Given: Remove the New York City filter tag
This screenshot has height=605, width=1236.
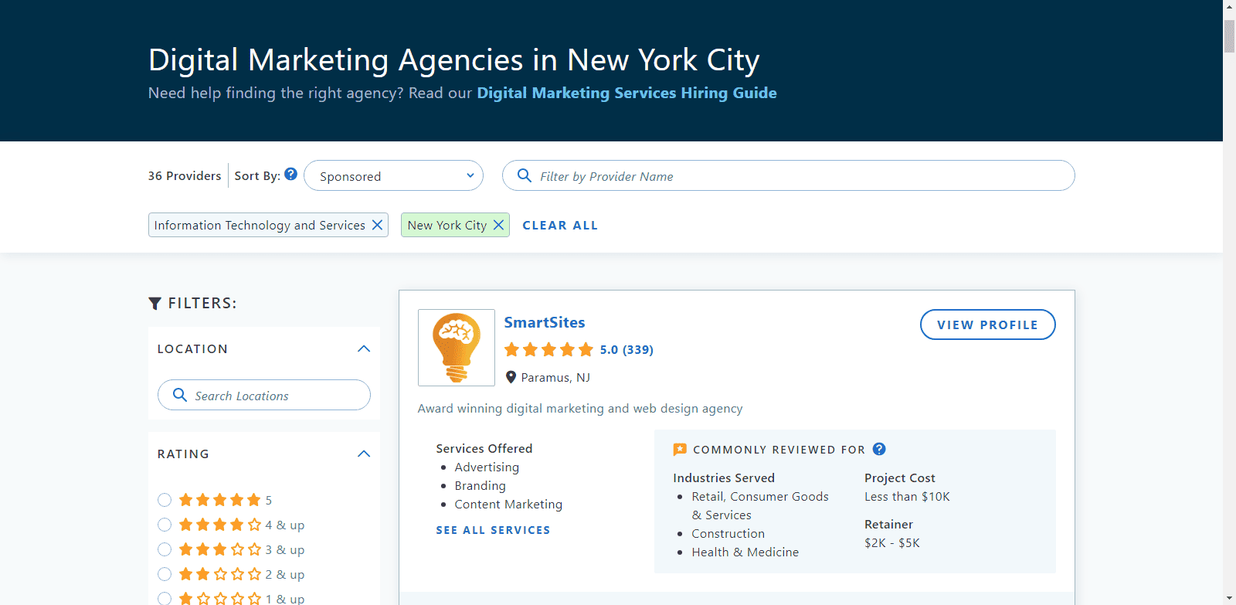Looking at the screenshot, I should tap(498, 225).
